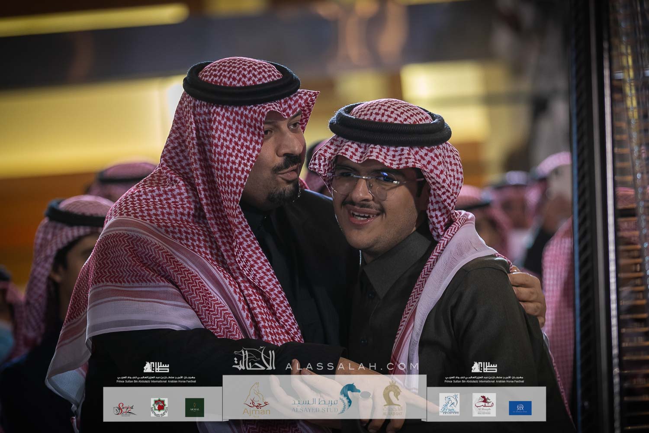This screenshot has height=433, width=649.
Task: Click the Al Shaqab logo
Action: (484, 405)
